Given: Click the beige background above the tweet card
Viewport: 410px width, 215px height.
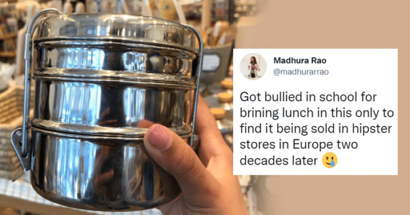Looking at the screenshot, I should click(x=327, y=23).
